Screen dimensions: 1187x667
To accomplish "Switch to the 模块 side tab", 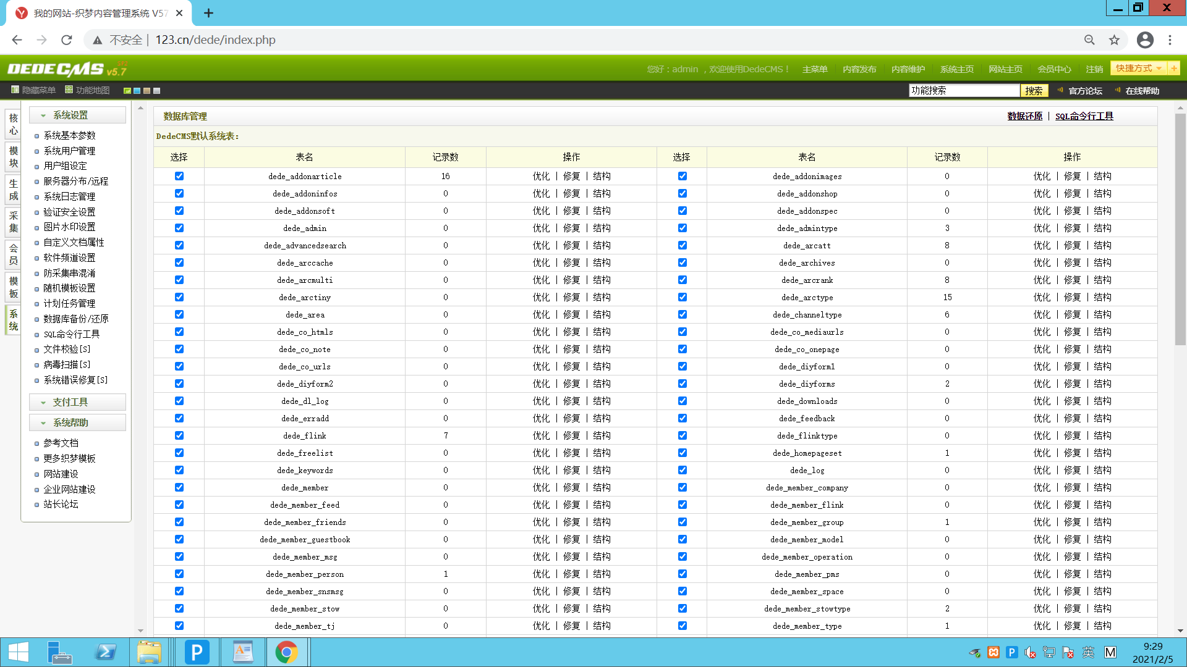I will pos(14,157).
